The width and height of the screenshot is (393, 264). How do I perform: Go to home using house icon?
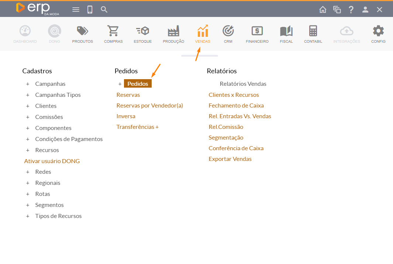[x=323, y=10]
